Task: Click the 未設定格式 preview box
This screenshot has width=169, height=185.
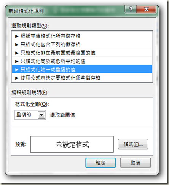Action: pyautogui.click(x=72, y=144)
